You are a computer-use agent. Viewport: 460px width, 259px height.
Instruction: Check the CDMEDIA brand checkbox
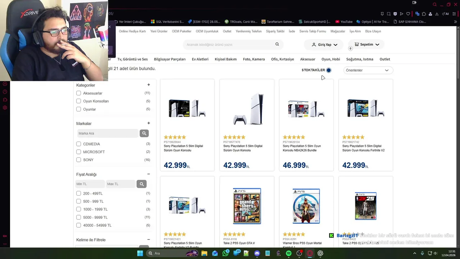coord(79,144)
